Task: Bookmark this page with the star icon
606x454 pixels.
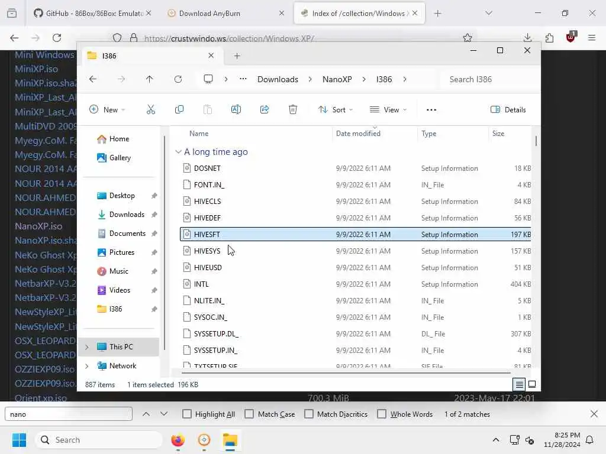Action: pos(468,38)
